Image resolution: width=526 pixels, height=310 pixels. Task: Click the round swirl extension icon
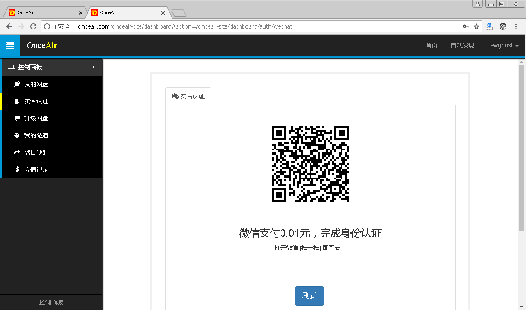point(503,26)
